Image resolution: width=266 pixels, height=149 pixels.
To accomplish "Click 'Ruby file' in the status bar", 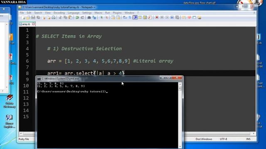I will tap(24, 139).
